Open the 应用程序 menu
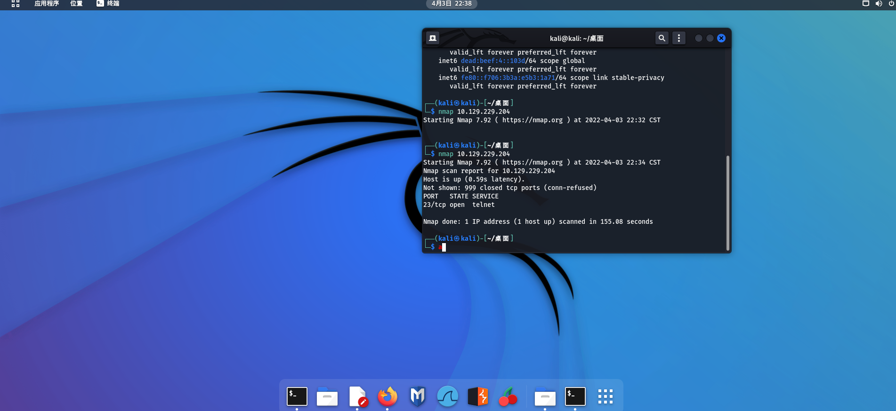This screenshot has height=411, width=896. click(x=47, y=4)
